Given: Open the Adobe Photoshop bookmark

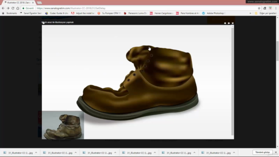Looking at the screenshot, I should [x=214, y=13].
